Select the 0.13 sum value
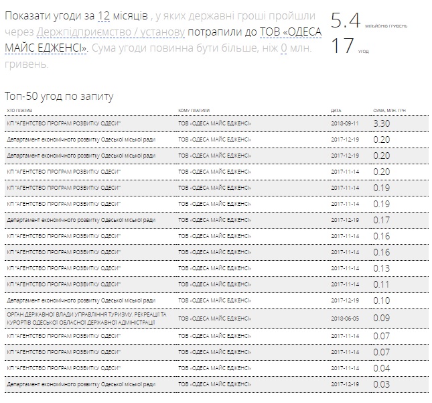Image resolution: width=432 pixels, height=403 pixels. [382, 268]
